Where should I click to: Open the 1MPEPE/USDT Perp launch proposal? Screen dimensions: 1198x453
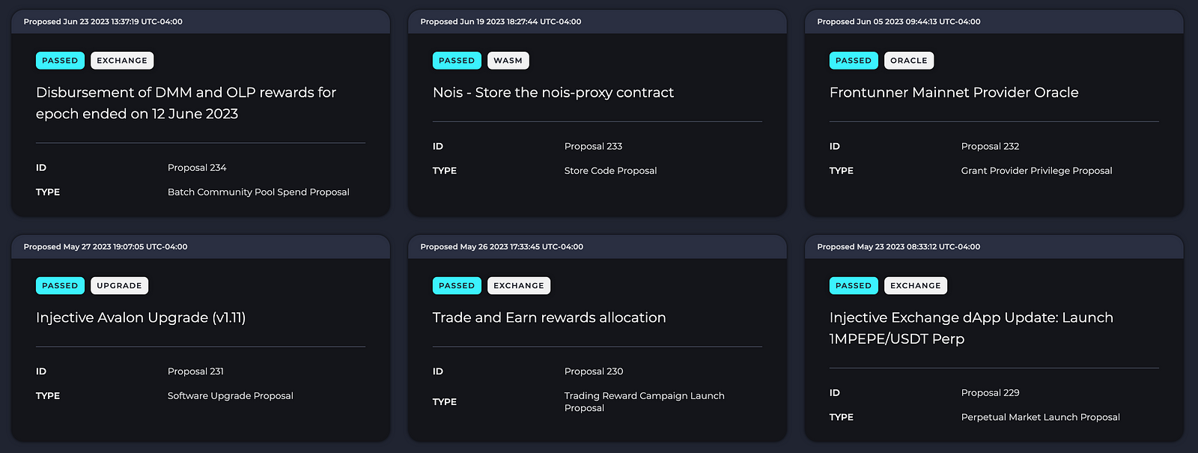(x=970, y=328)
